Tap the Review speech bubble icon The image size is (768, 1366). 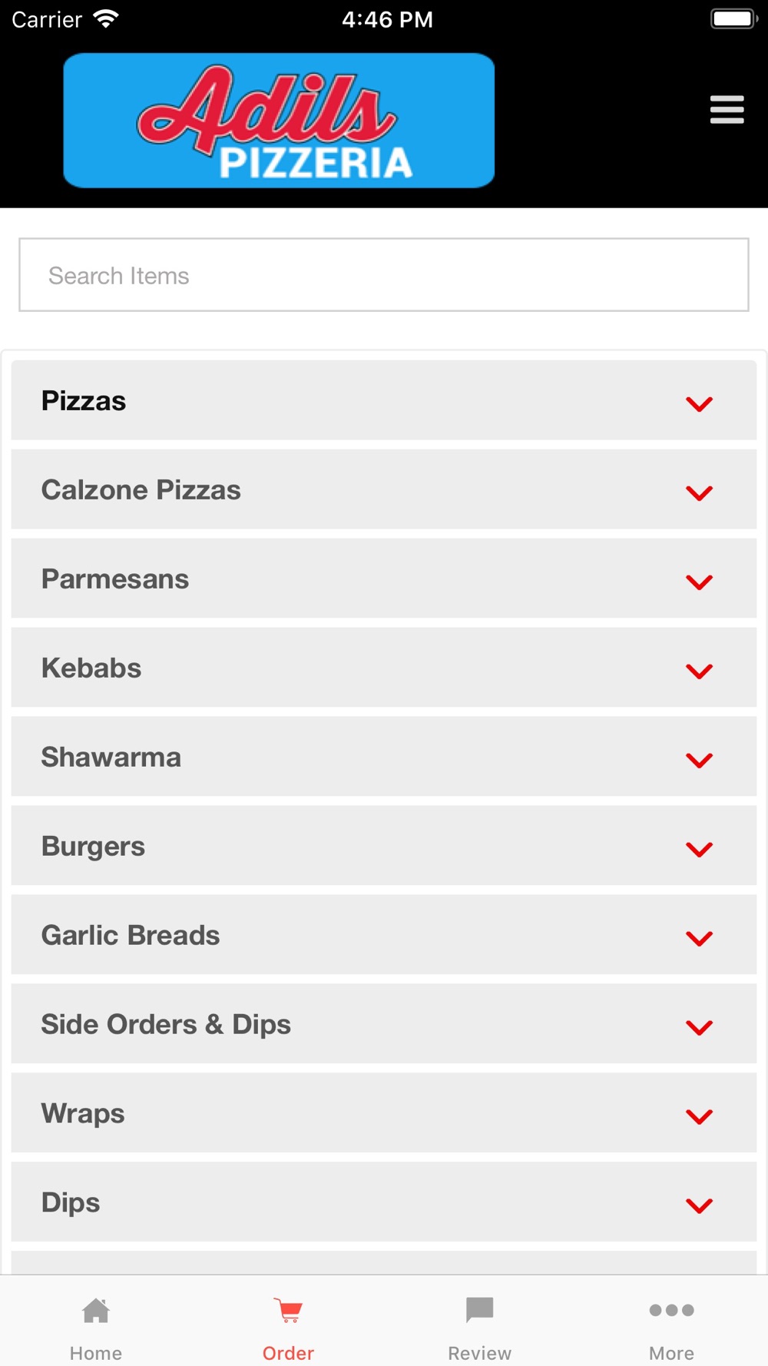click(x=480, y=1311)
